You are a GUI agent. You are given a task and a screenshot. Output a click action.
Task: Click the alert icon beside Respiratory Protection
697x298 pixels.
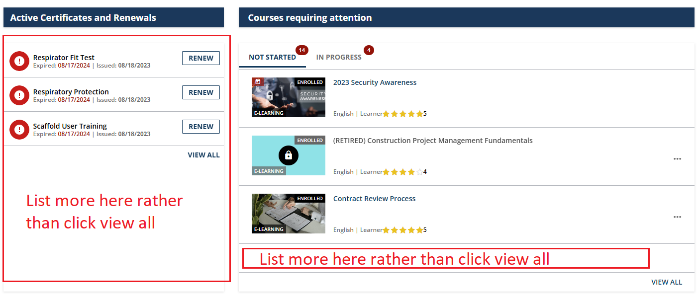[x=19, y=95]
